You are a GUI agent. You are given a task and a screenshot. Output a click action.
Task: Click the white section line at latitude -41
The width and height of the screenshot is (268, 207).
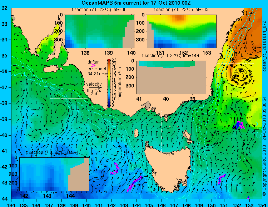pyautogui.click(x=128, y=151)
